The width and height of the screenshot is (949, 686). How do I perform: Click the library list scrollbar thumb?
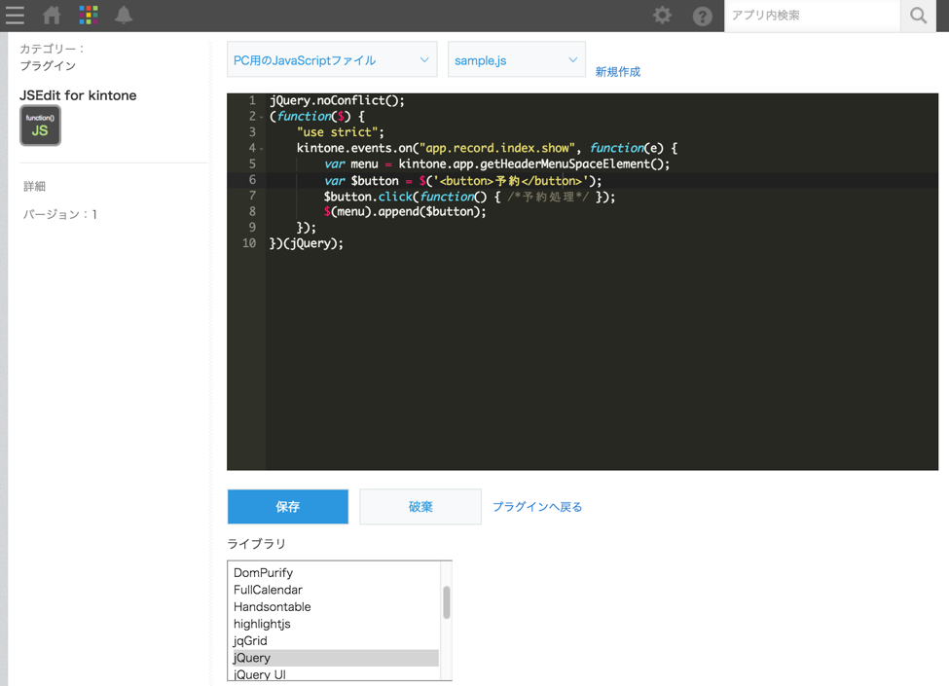[x=447, y=602]
